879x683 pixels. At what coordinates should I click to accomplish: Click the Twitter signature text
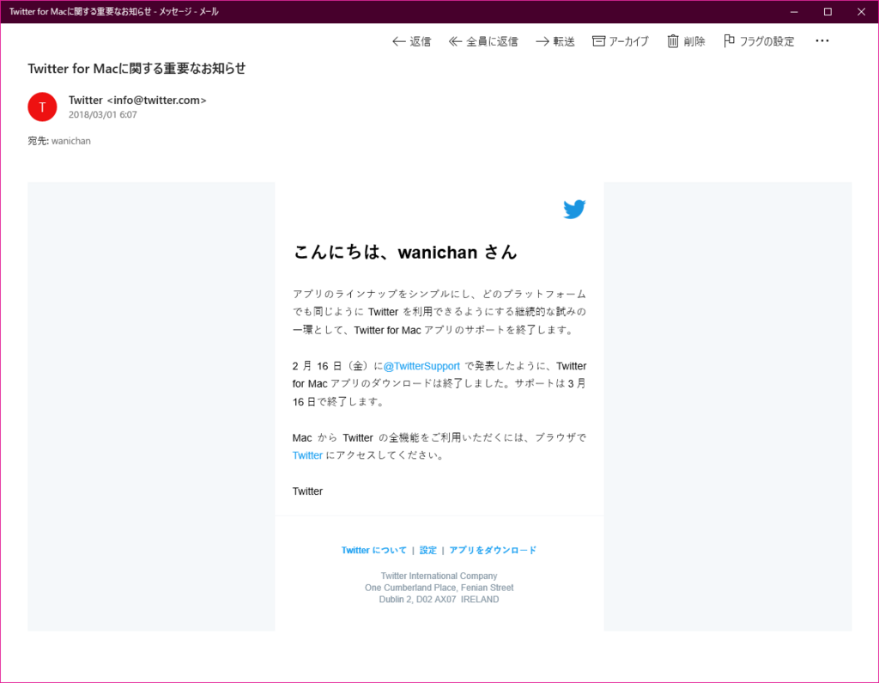tap(307, 491)
